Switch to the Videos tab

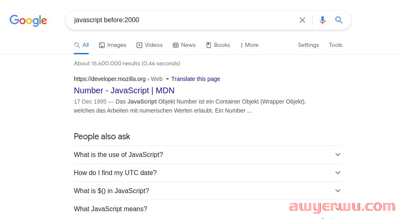pos(149,45)
